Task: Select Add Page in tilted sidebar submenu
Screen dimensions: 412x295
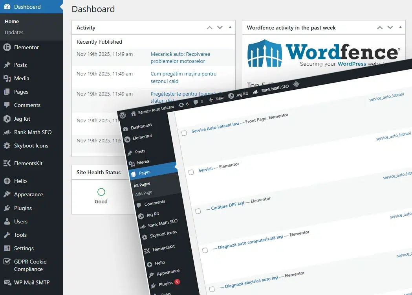Action: click(144, 194)
